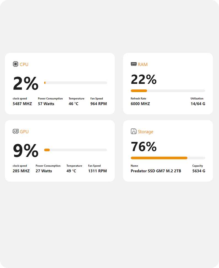Click the orange Storage heading text

tap(145, 132)
